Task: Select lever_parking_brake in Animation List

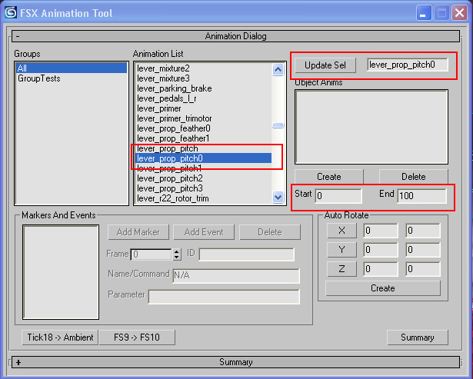Action: (x=175, y=88)
